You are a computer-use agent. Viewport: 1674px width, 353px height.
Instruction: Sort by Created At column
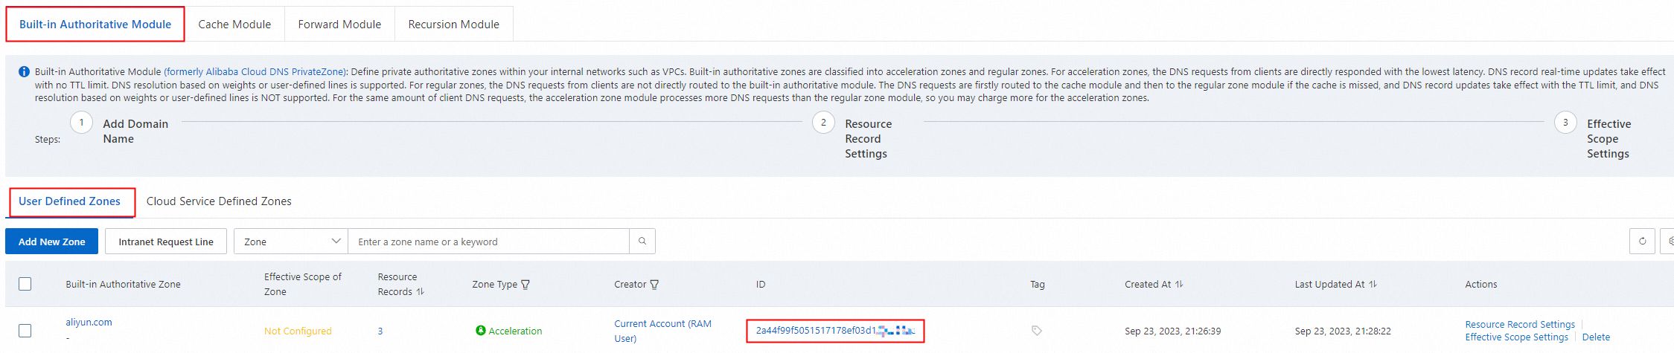1179,285
